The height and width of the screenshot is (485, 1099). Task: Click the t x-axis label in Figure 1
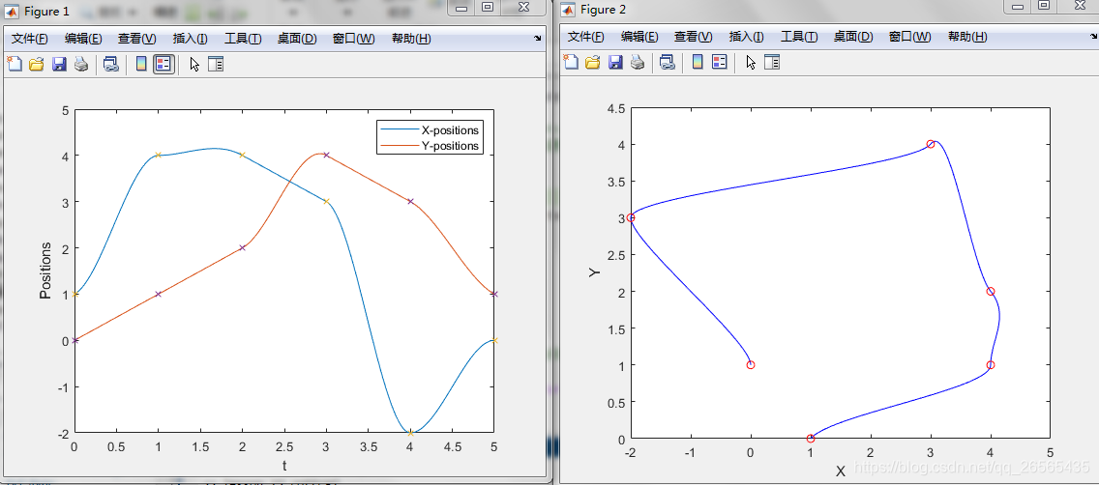[x=283, y=466]
